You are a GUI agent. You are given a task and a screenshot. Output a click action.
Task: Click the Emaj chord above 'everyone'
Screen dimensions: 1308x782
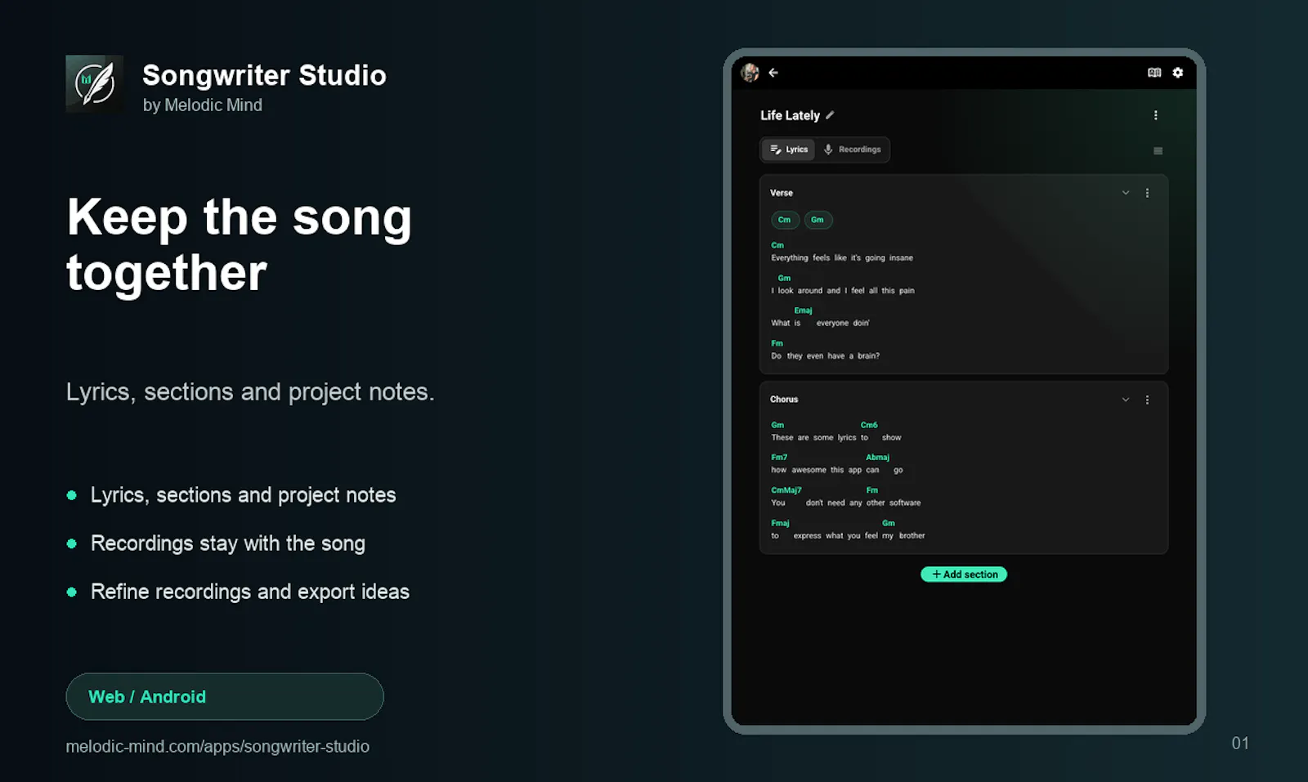pyautogui.click(x=804, y=311)
